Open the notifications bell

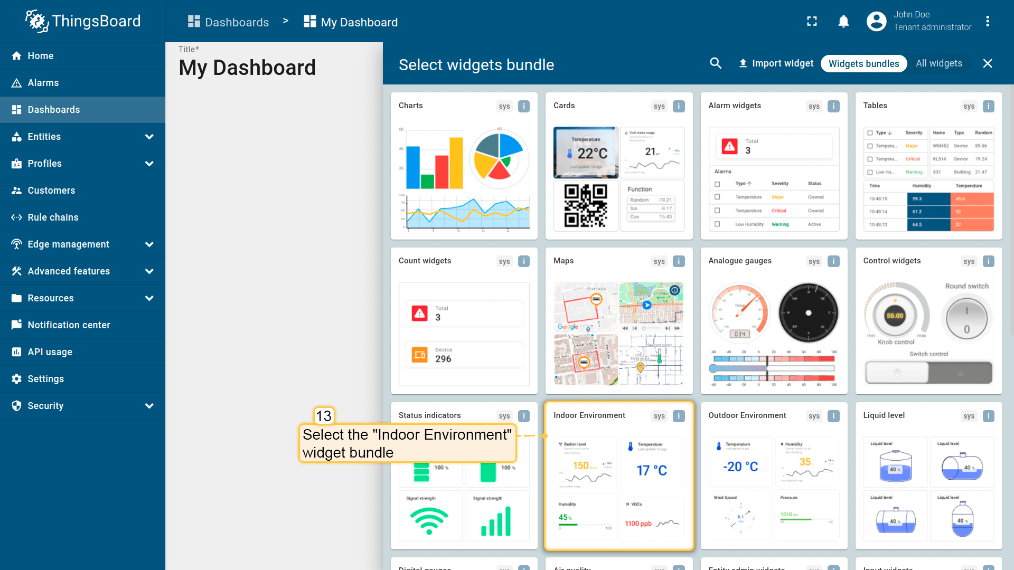843,22
